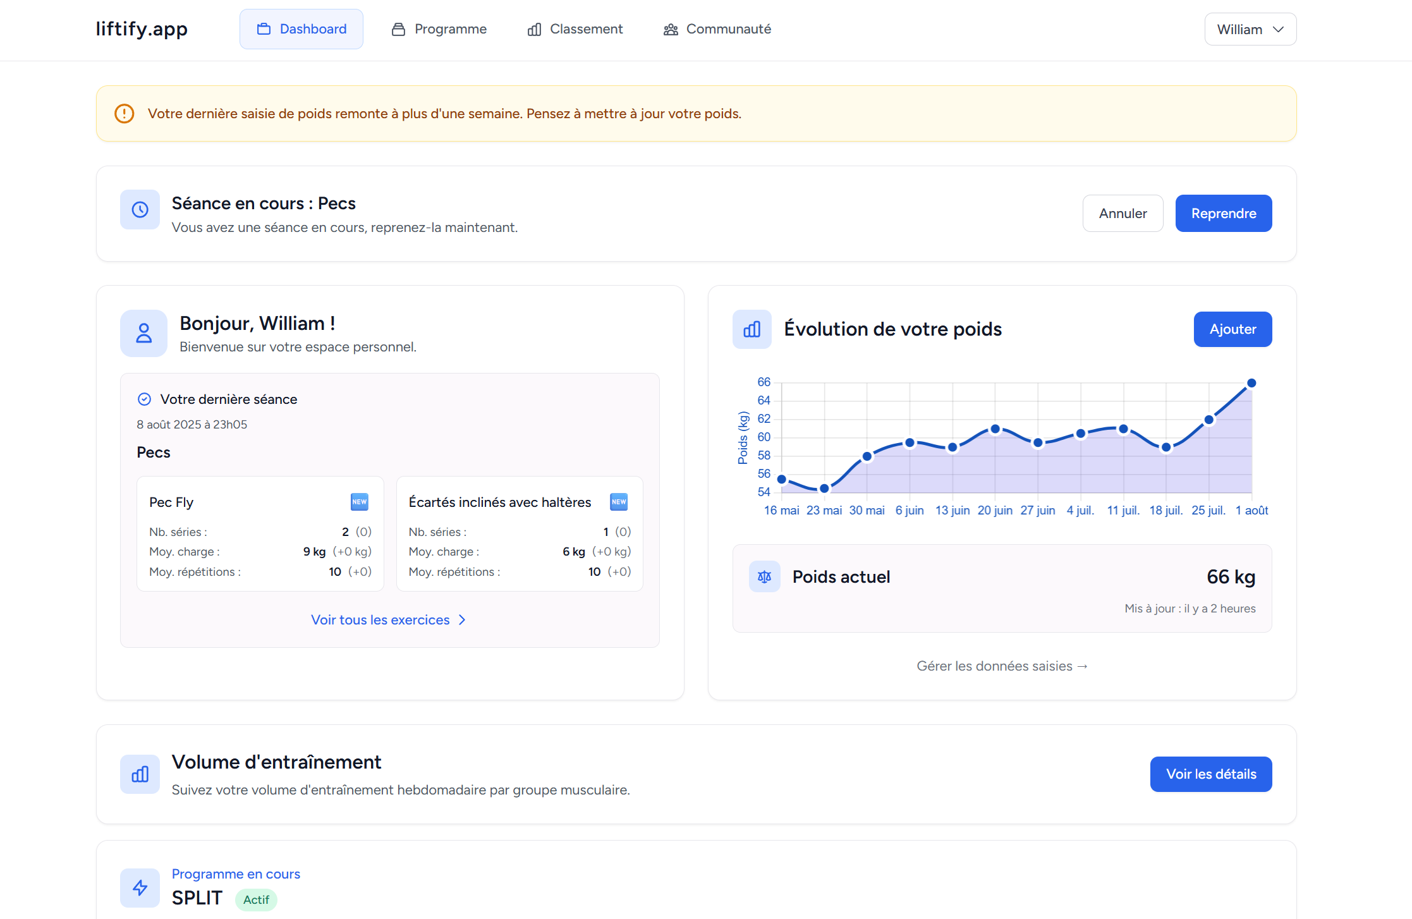
Task: Click the bar chart icon beside Volume d'entraînement
Action: [139, 774]
